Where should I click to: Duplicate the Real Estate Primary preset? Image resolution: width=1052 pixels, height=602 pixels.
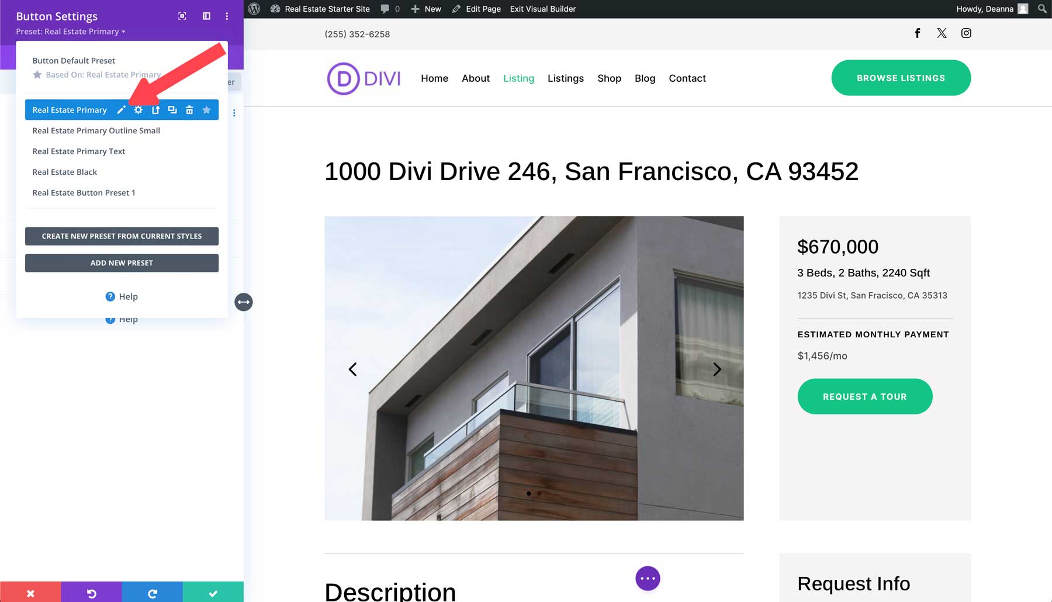coord(172,109)
